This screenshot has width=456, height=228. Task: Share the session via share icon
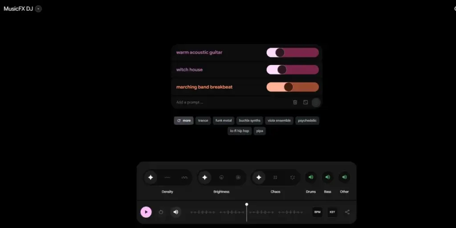pyautogui.click(x=347, y=212)
